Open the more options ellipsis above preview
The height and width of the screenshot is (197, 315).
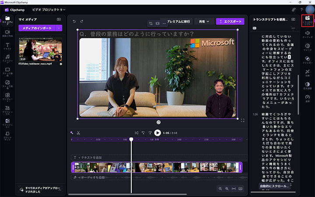tap(164, 24)
